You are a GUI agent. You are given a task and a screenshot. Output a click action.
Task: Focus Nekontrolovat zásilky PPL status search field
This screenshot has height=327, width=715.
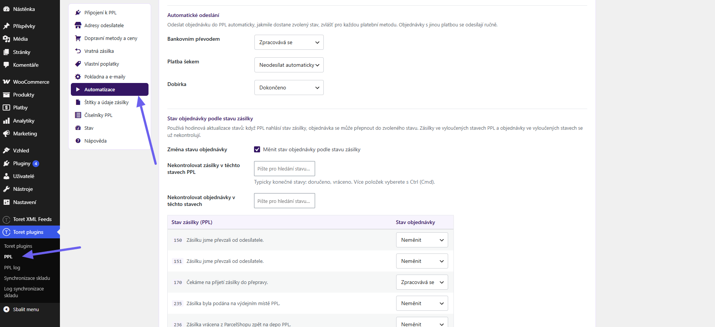click(x=285, y=169)
